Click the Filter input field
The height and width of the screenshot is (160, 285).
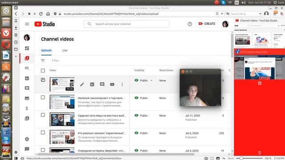click(55, 60)
